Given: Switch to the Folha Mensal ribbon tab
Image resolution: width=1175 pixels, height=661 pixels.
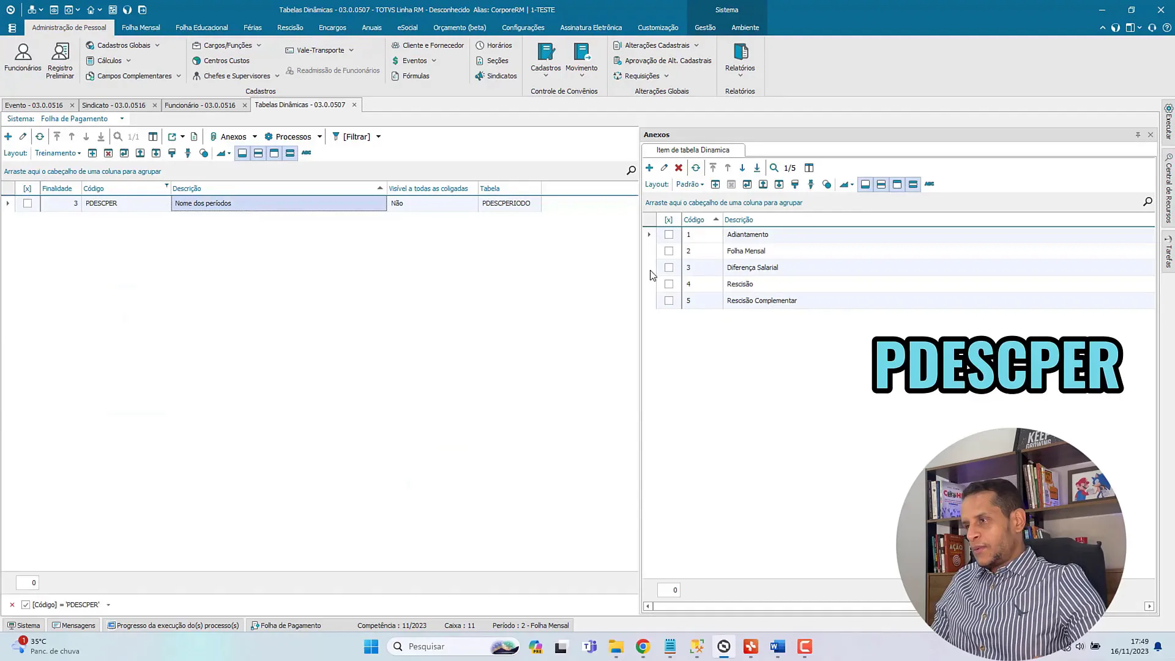Looking at the screenshot, I should 141,28.
